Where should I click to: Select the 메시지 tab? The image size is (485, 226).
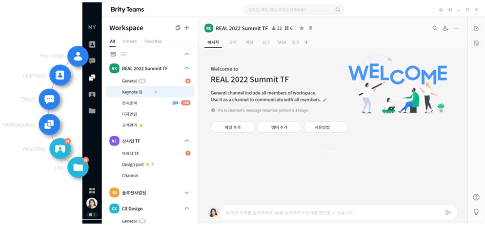pos(213,42)
